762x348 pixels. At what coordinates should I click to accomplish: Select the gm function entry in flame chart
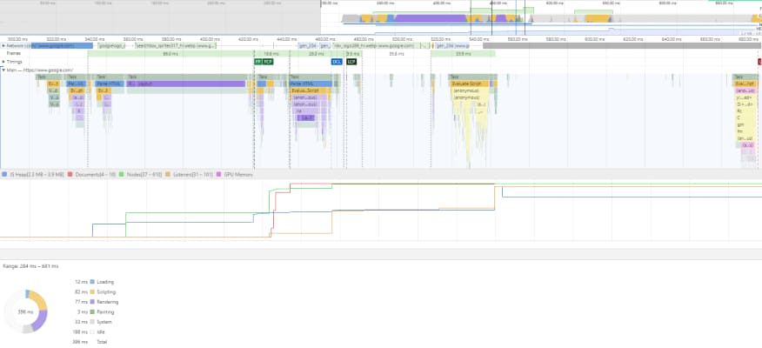pyautogui.click(x=745, y=124)
